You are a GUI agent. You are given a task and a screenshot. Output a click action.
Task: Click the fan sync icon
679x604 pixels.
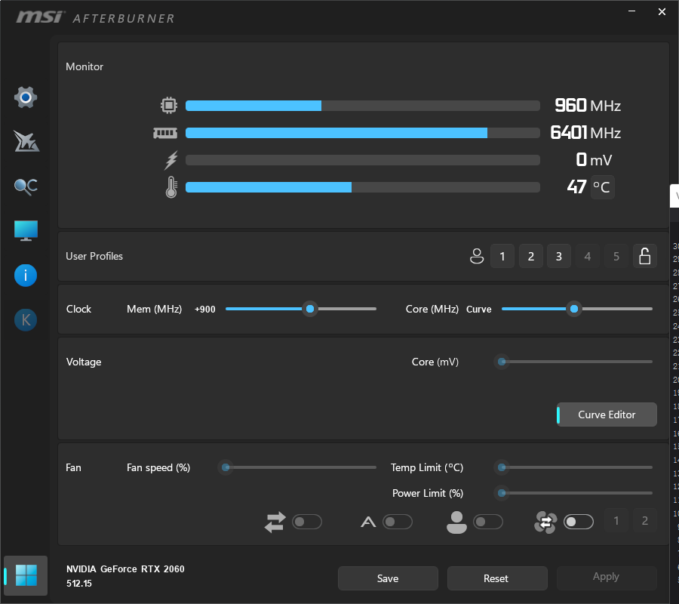(x=545, y=522)
